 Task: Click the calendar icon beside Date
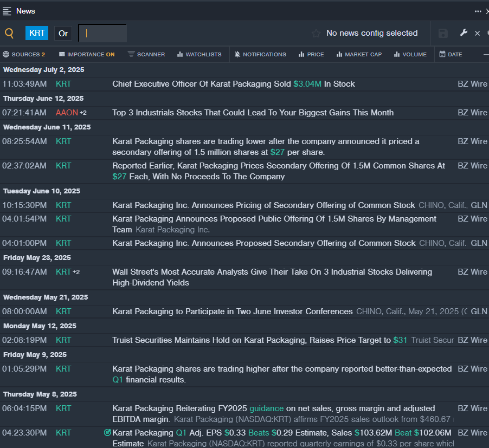tap(442, 54)
